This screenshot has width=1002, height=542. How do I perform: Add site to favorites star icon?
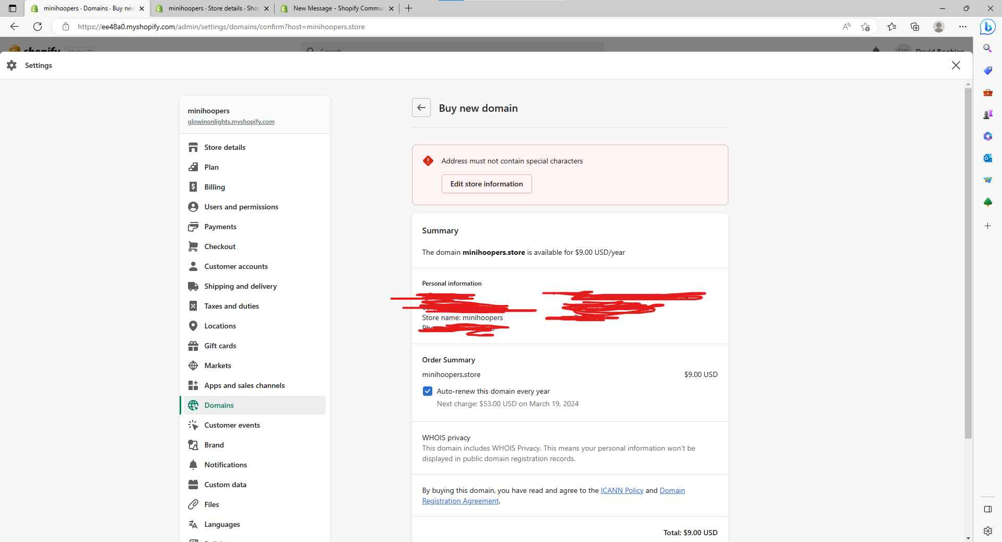point(865,27)
